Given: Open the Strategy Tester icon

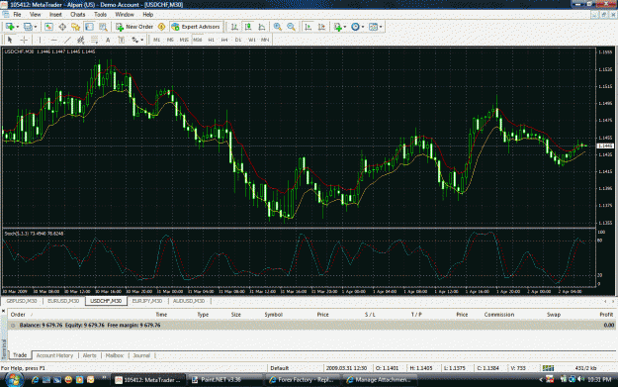Looking at the screenshot, I should click(103, 27).
